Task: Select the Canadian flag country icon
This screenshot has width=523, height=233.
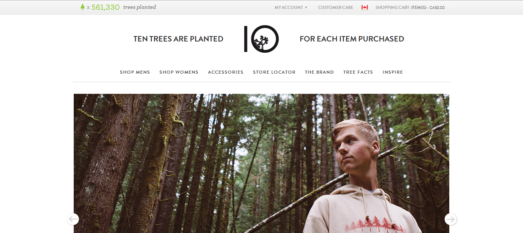Action: [364, 7]
